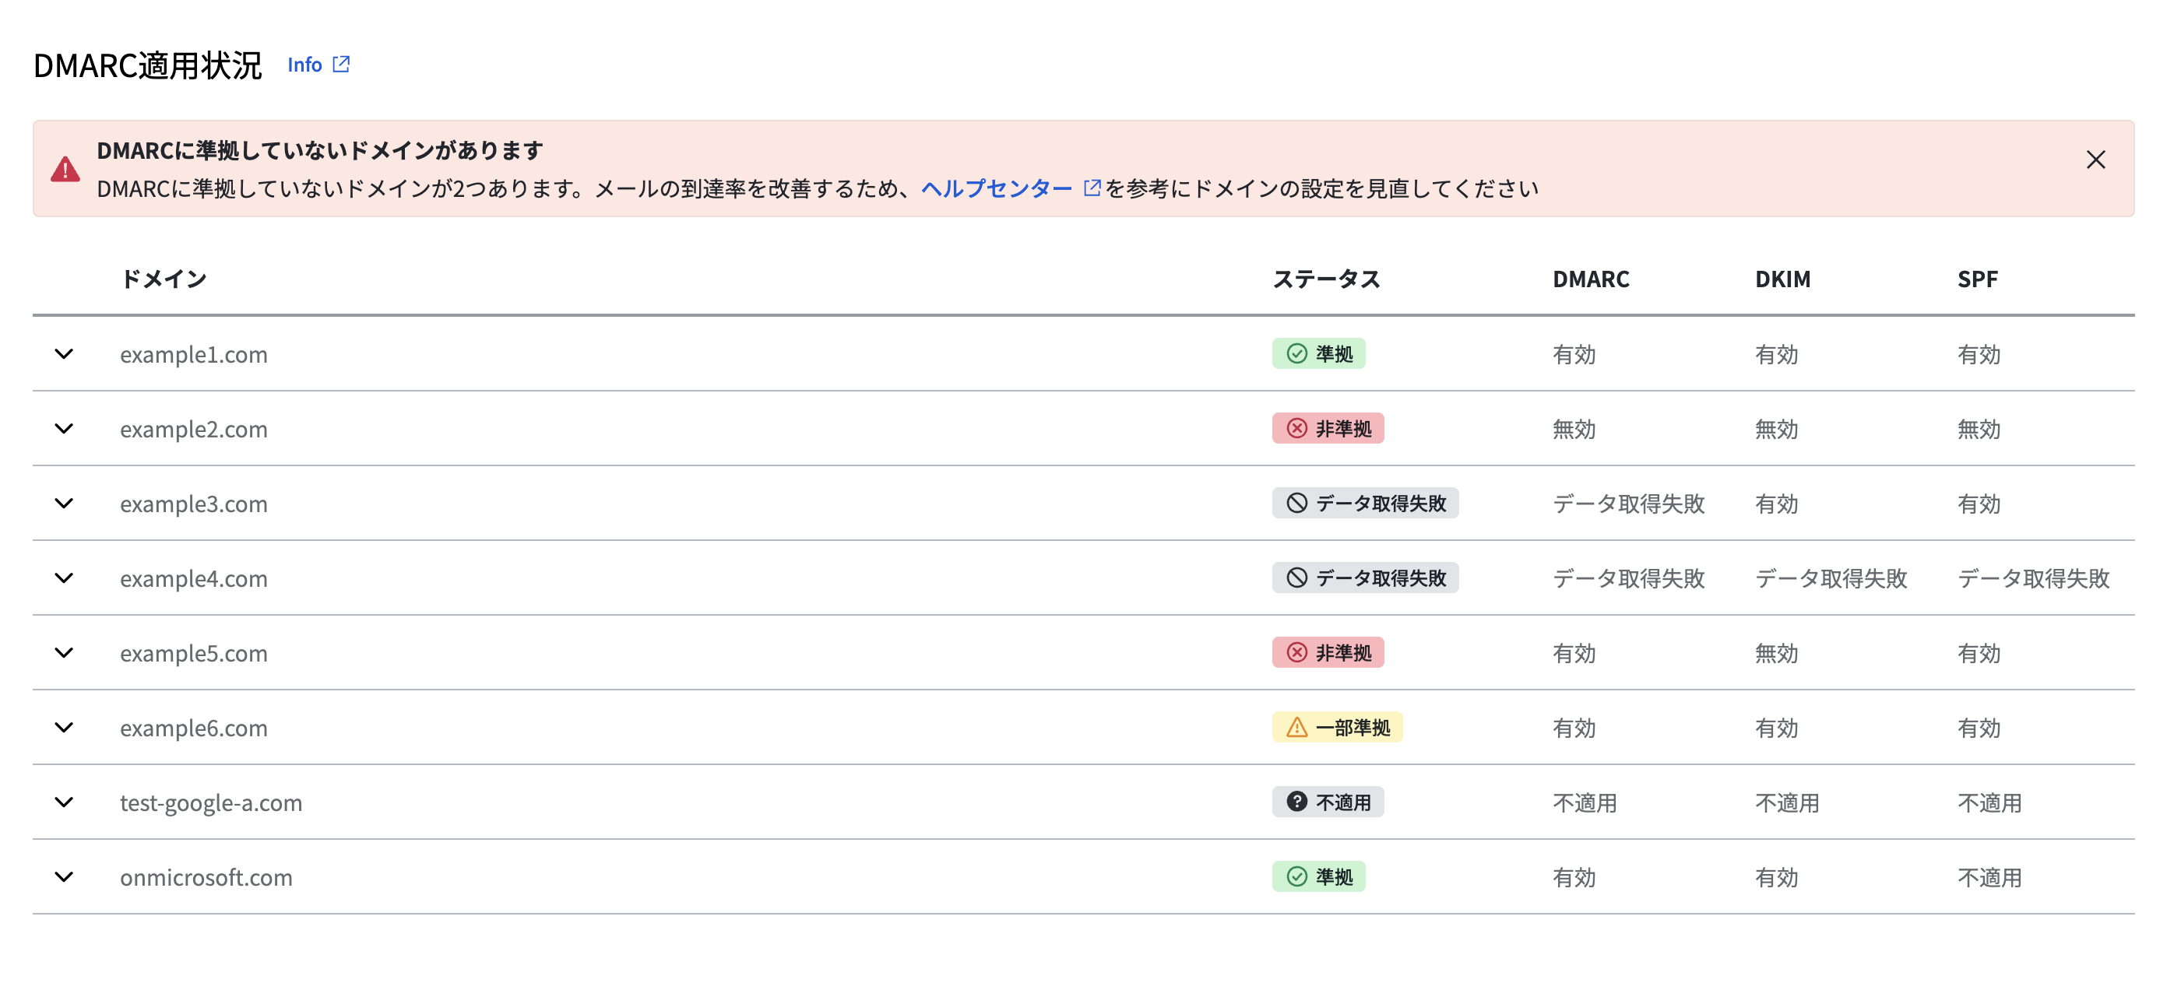Viewport: 2174px width, 990px height.
Task: Click green check icon in example1.com status
Action: pyautogui.click(x=1297, y=354)
